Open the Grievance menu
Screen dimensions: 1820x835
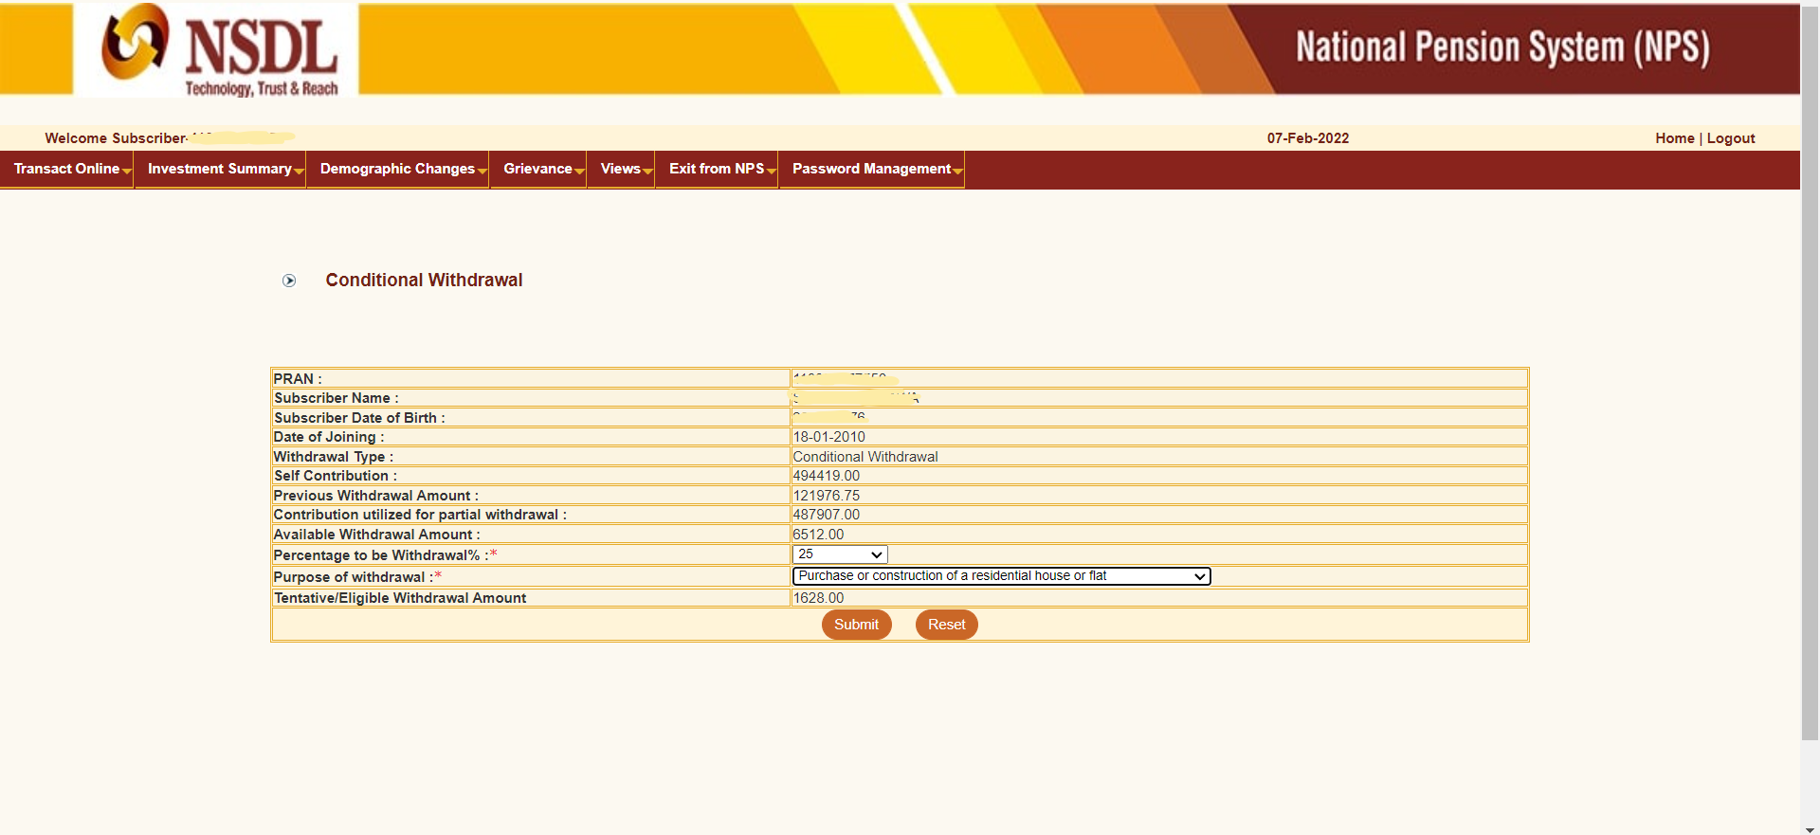(538, 170)
